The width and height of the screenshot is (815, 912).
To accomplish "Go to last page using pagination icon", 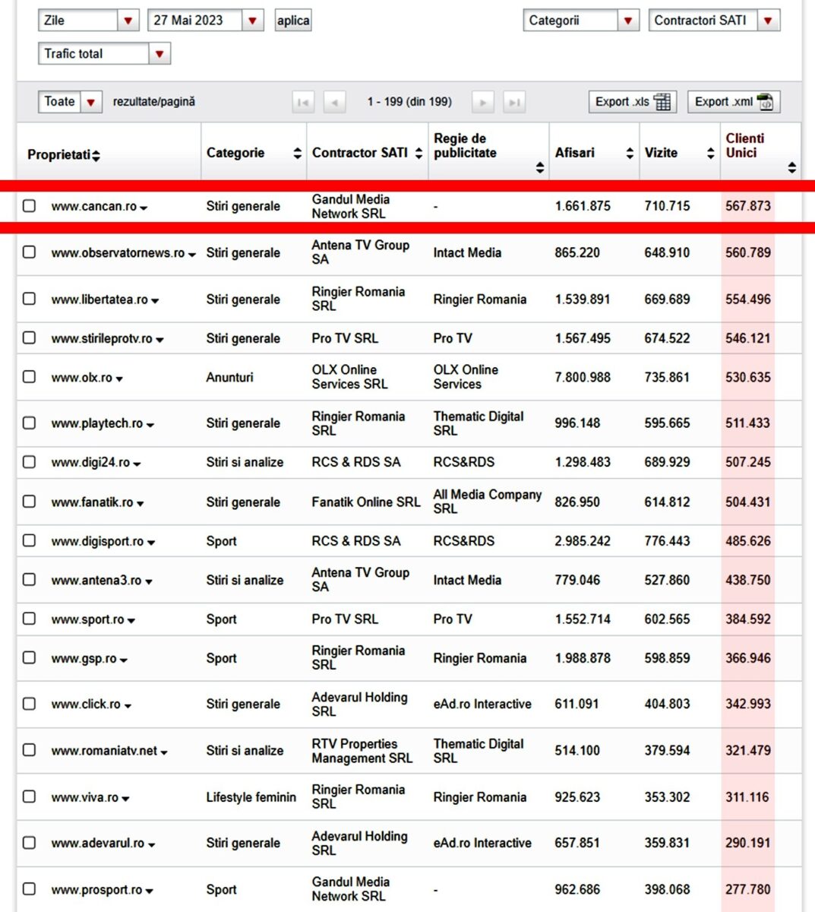I will click(515, 101).
